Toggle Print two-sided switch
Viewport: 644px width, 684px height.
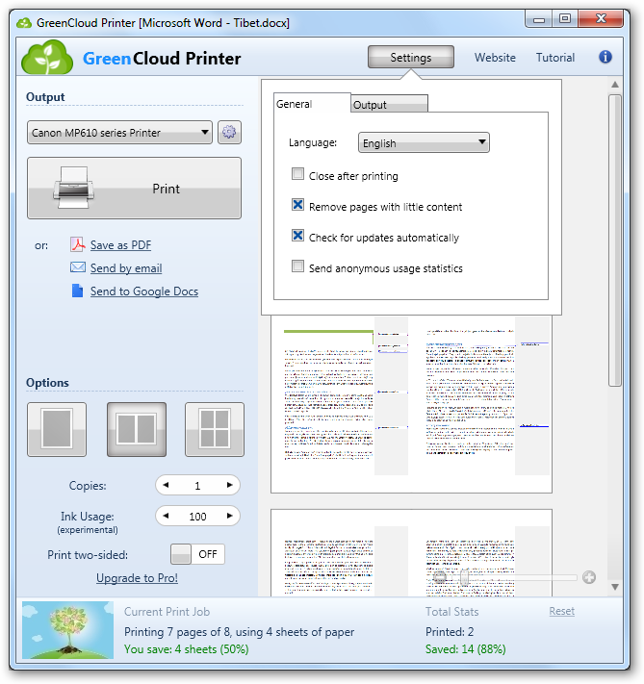click(197, 554)
